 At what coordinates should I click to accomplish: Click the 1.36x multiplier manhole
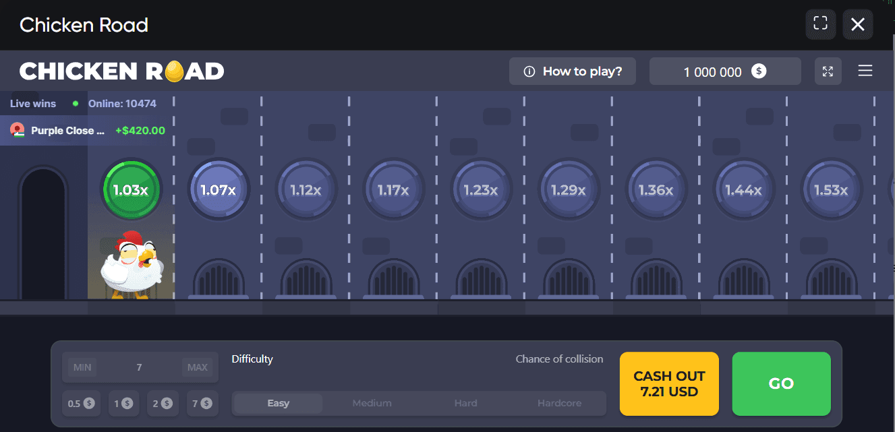pyautogui.click(x=656, y=190)
